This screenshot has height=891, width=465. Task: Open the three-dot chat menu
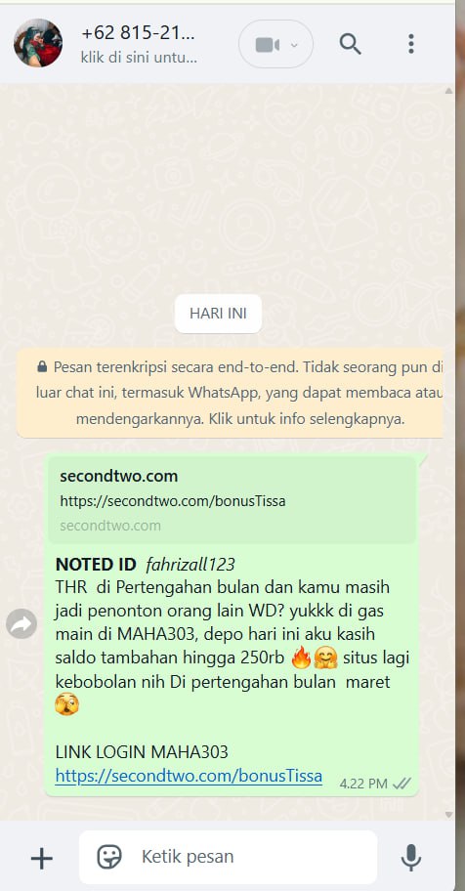point(411,44)
